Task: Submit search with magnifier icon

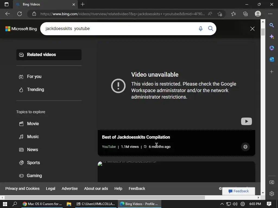Action: 210,28
